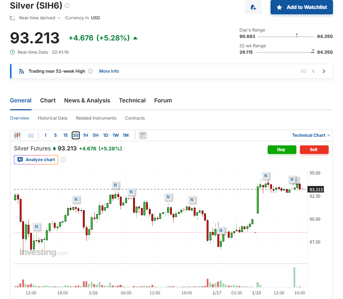Click the Day's Range slider marker
The width and height of the screenshot is (343, 299).
(297, 35)
